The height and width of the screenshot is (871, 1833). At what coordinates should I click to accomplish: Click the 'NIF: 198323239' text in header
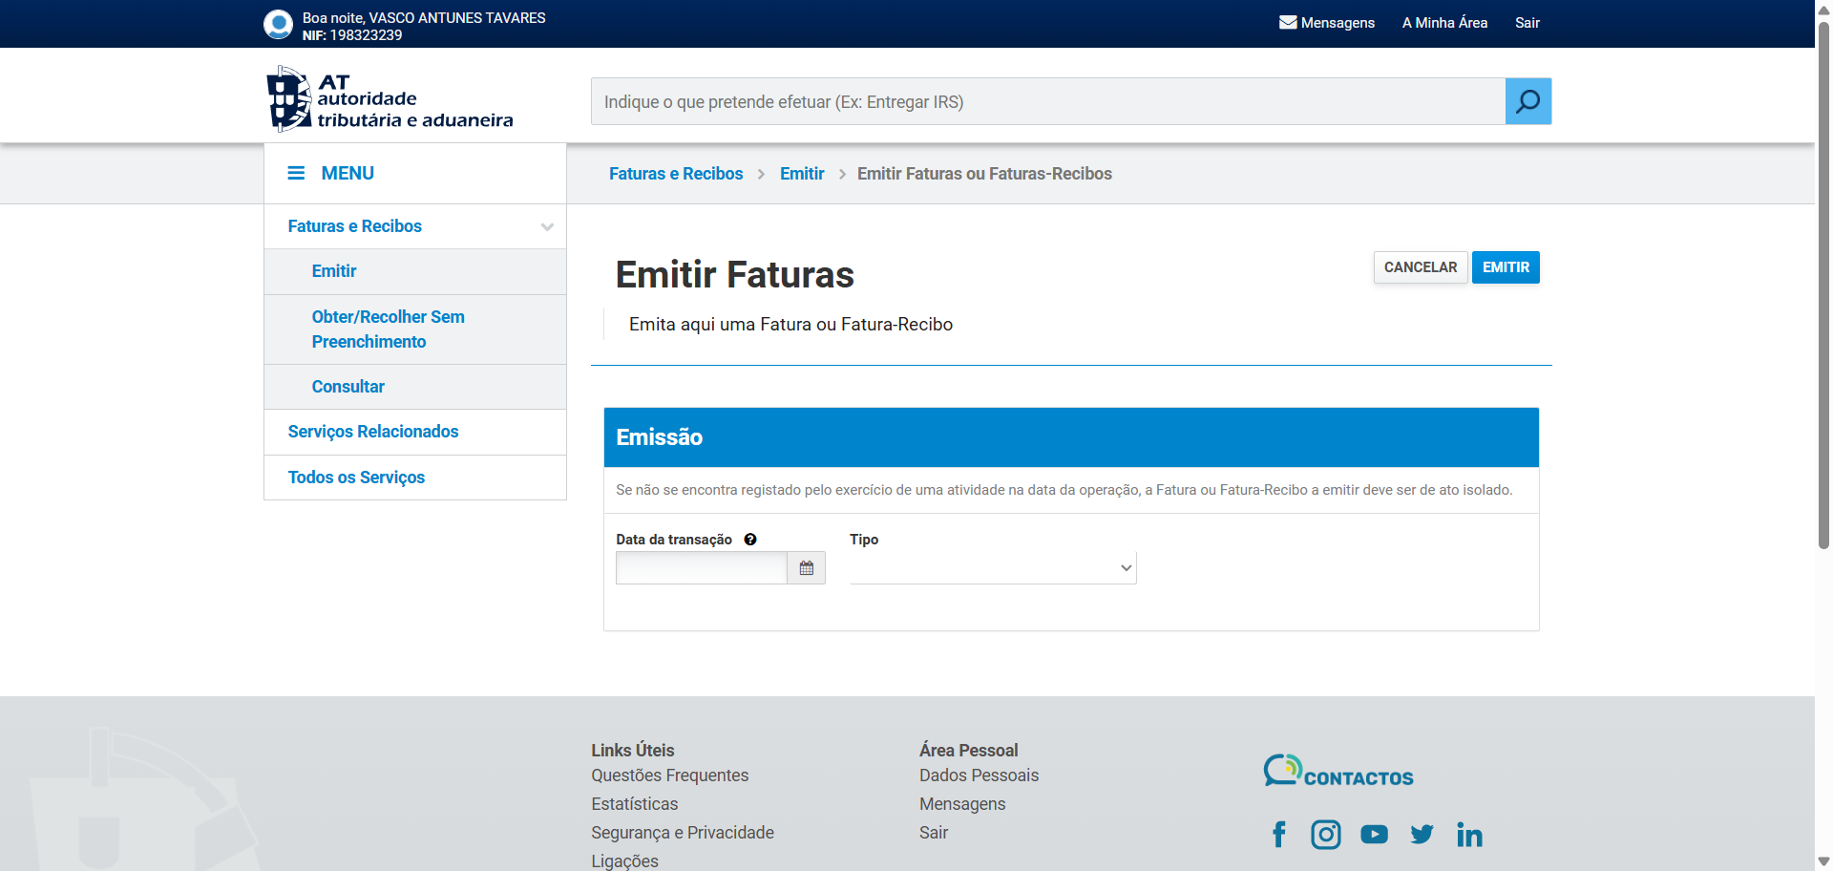click(x=352, y=35)
